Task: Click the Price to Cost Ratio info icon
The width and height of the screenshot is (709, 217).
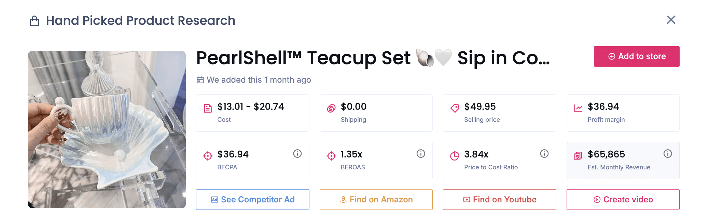Action: click(x=544, y=154)
